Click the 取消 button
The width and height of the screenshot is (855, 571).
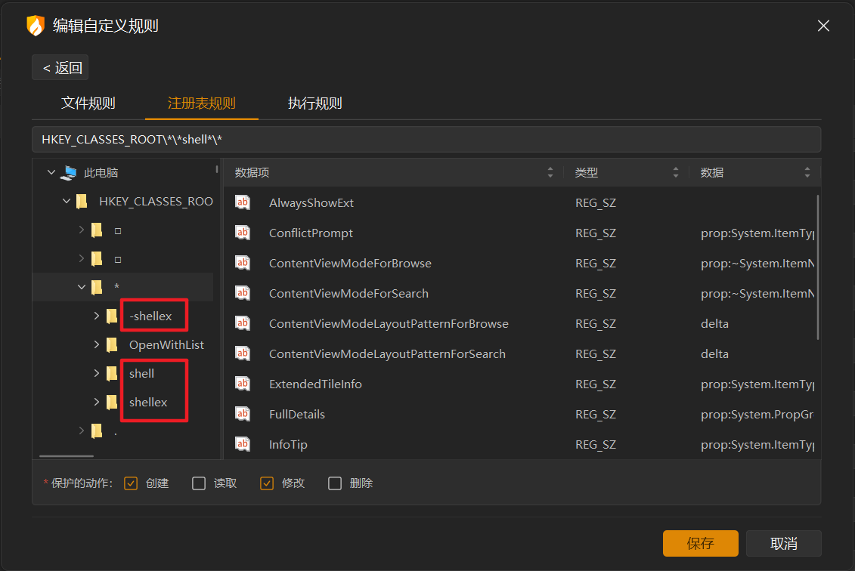(x=783, y=543)
